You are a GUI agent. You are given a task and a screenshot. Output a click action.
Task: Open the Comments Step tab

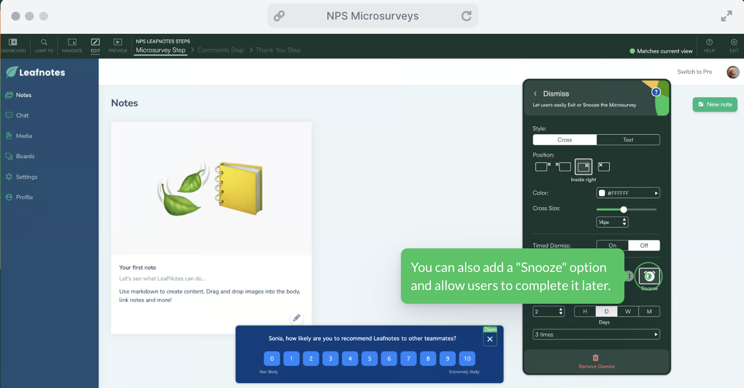click(x=221, y=50)
